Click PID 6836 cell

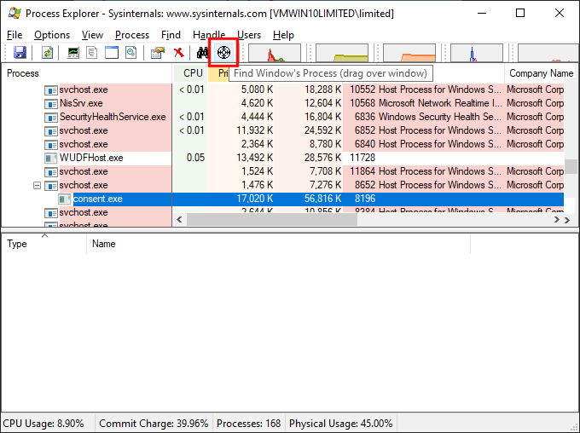tap(365, 117)
